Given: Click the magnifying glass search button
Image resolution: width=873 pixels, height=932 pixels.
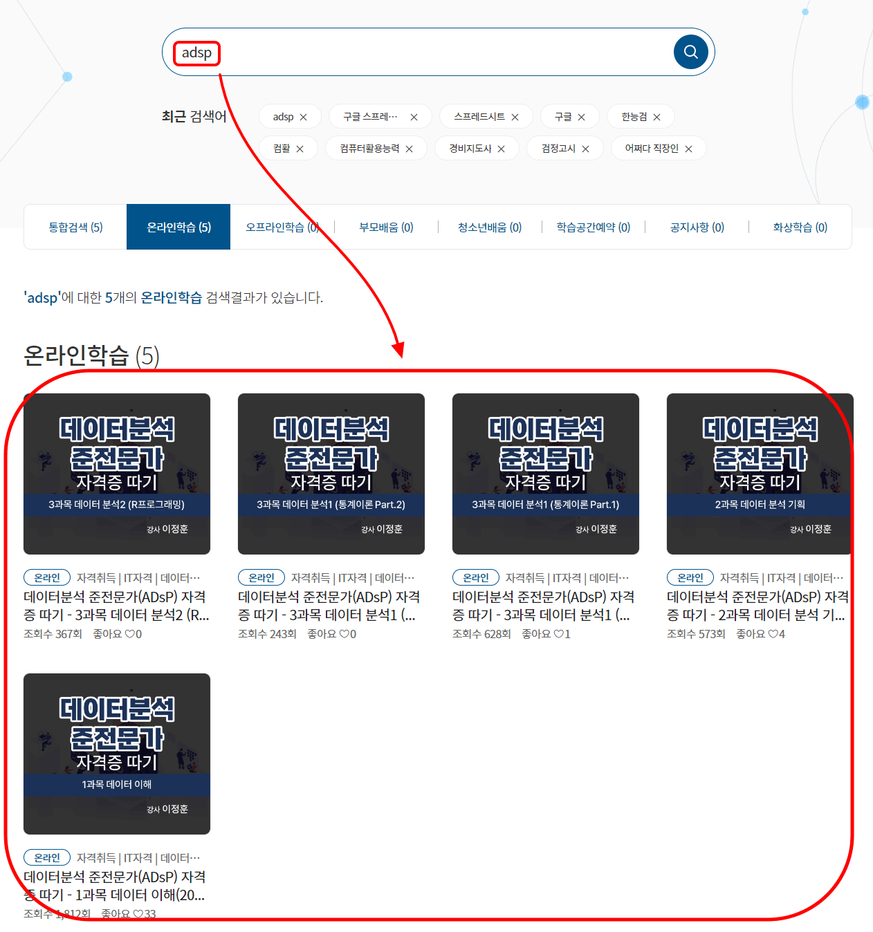Looking at the screenshot, I should coord(690,52).
